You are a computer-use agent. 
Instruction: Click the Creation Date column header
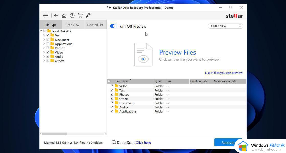pos(201,81)
